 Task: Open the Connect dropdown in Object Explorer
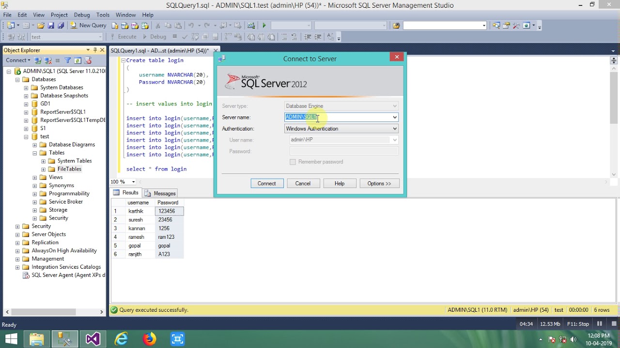tap(18, 60)
